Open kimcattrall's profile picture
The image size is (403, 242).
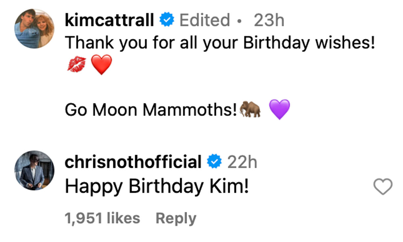(x=34, y=29)
